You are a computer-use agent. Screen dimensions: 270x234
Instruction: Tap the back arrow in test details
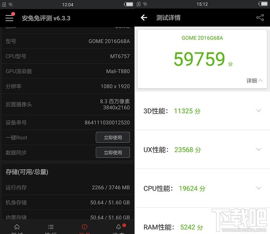[x=144, y=18]
